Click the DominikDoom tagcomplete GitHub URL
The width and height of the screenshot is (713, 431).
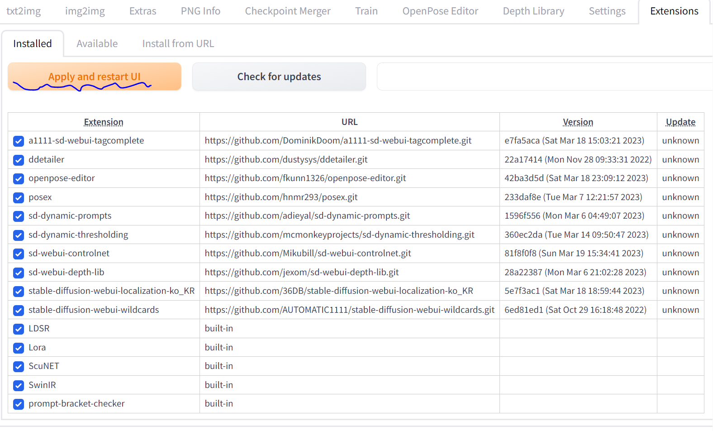338,141
